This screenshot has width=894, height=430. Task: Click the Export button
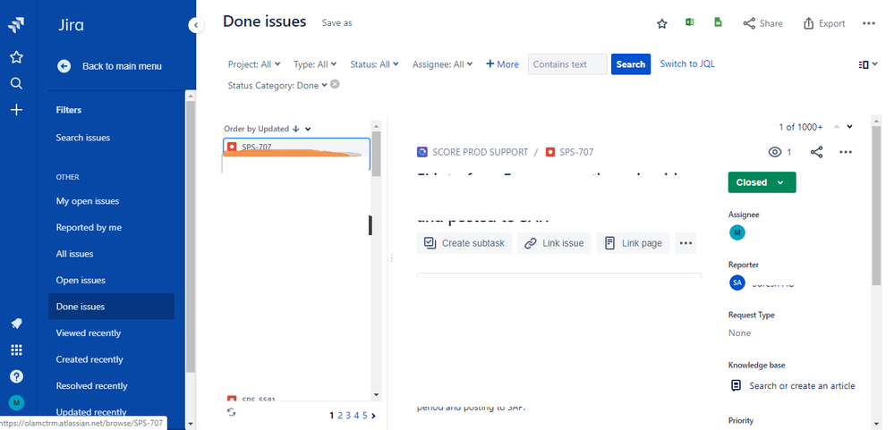pyautogui.click(x=824, y=23)
